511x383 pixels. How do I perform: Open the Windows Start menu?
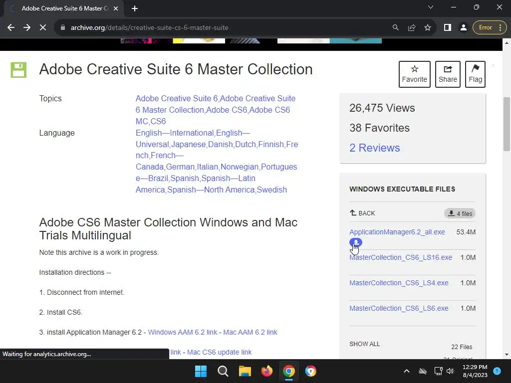[x=201, y=371]
